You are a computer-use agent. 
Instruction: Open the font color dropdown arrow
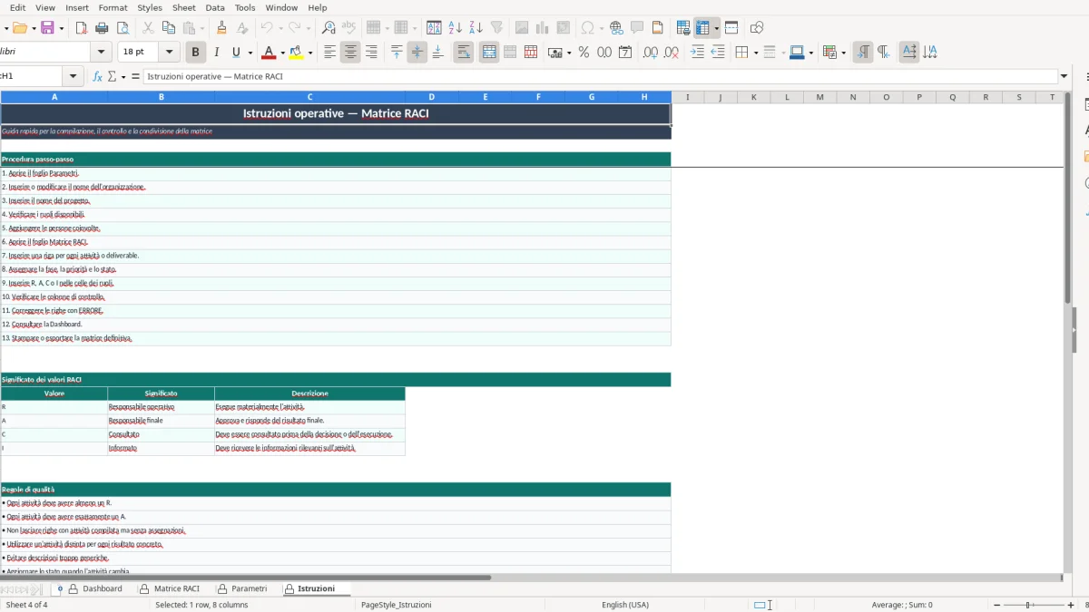pyautogui.click(x=282, y=53)
